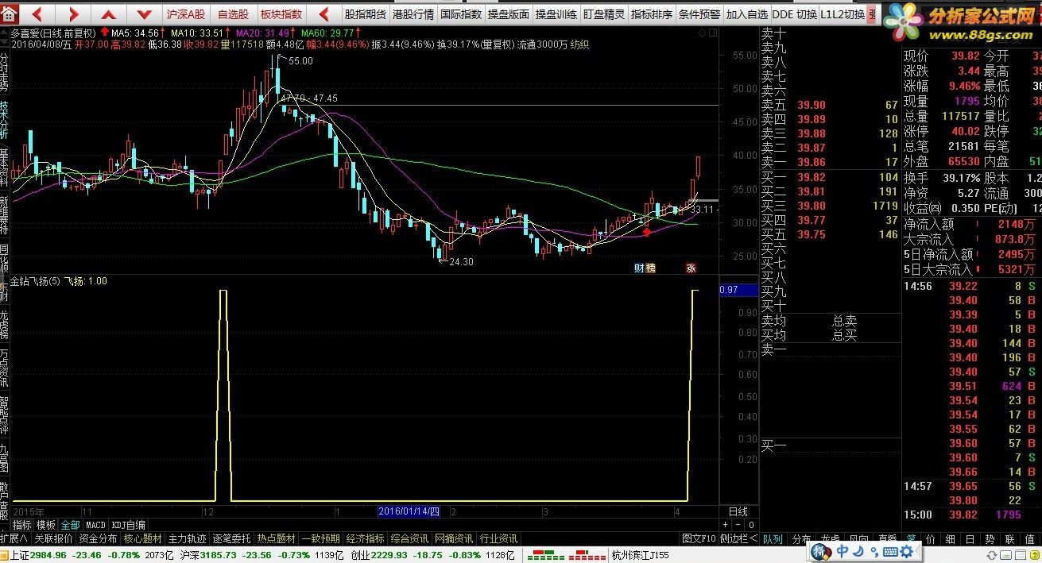Open the 热点题材 bottom tab
Image resolution: width=1042 pixels, height=563 pixels.
pos(276,538)
